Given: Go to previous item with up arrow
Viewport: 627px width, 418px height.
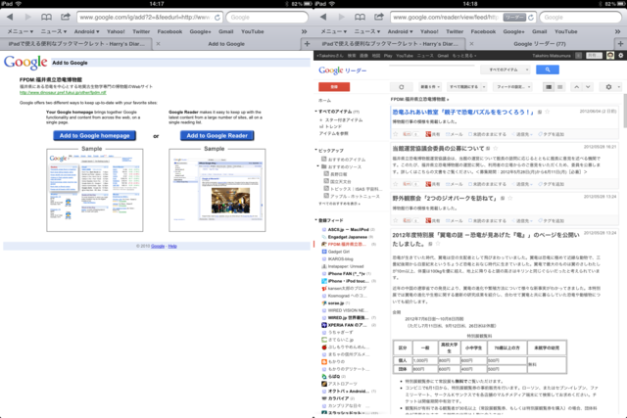Looking at the screenshot, I should coord(576,87).
